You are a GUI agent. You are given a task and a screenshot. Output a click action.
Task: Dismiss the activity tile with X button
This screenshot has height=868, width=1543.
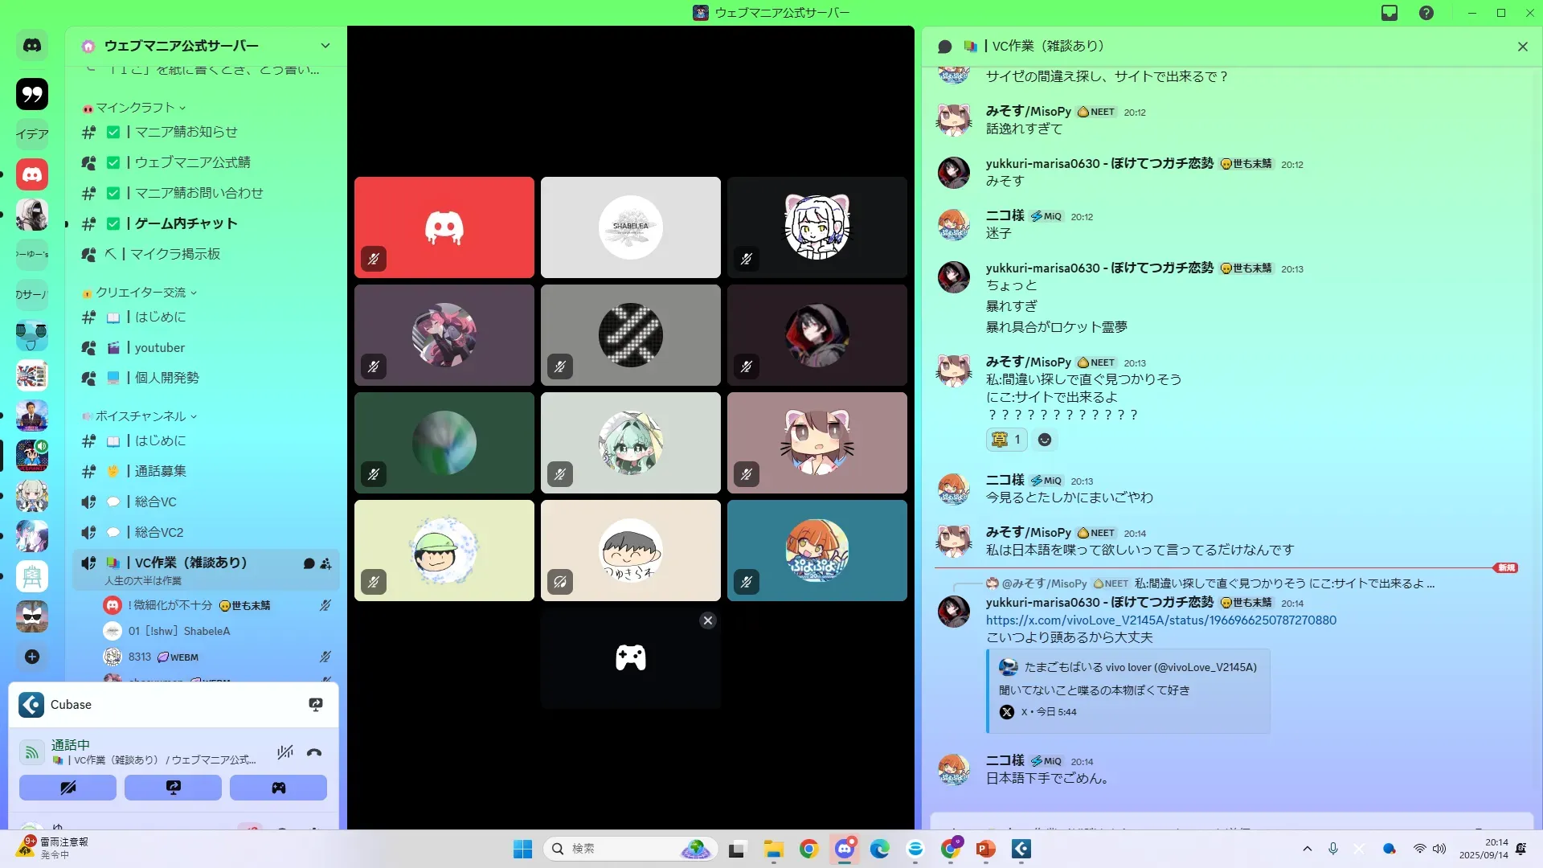pos(707,620)
